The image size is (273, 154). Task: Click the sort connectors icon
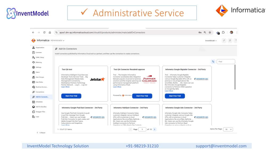pyautogui.click(x=213, y=62)
